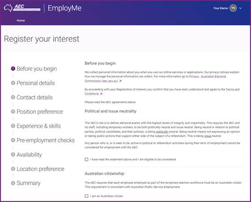Open the Privacy - Australian Electoral Commission link
Viewport: 251px width, 202px height.
[x=155, y=78]
